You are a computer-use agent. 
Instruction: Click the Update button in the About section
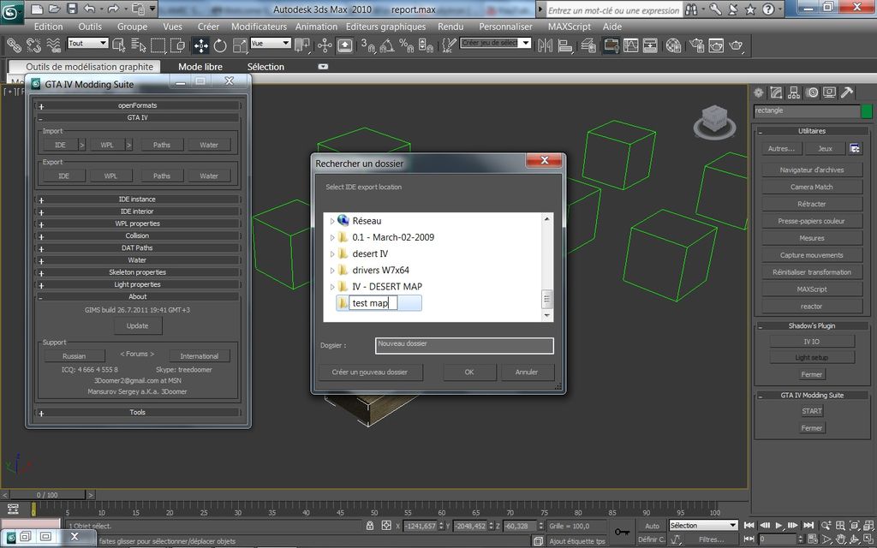(138, 325)
